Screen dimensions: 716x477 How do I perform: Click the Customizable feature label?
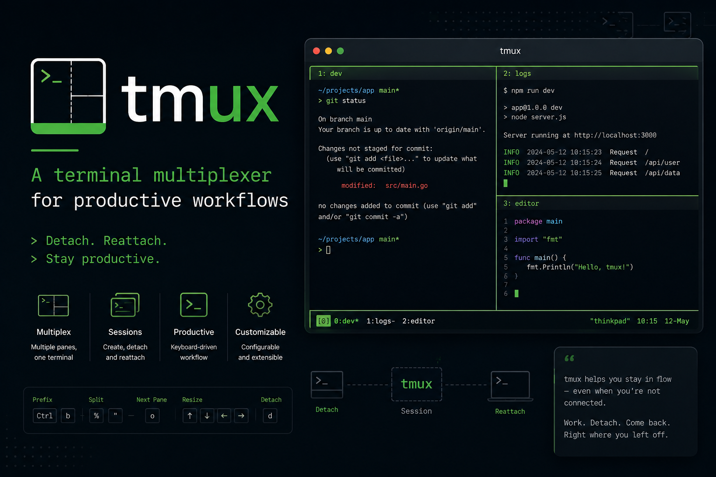tap(260, 332)
